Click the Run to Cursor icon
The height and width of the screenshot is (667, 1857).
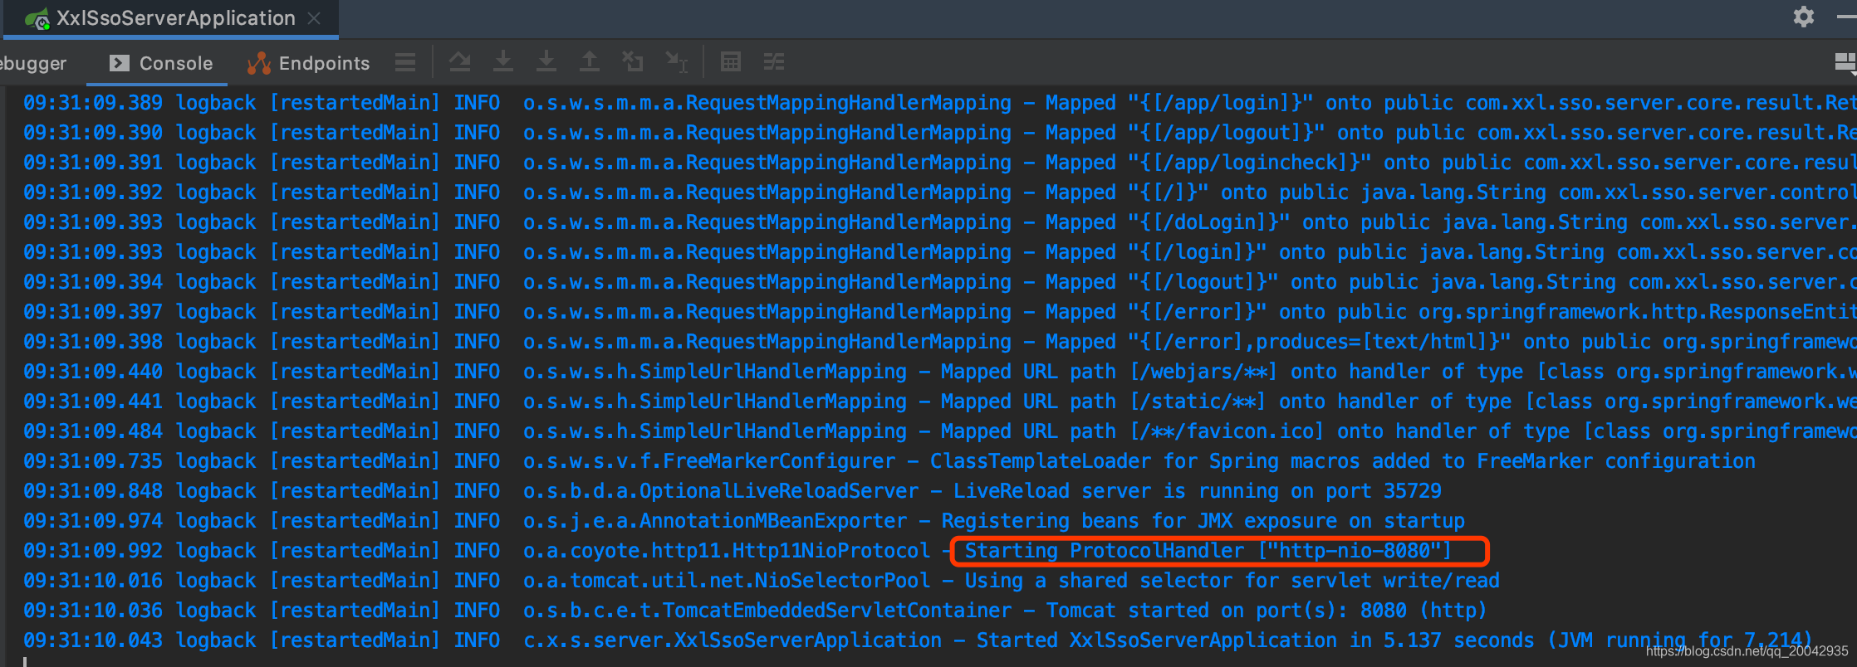[677, 61]
